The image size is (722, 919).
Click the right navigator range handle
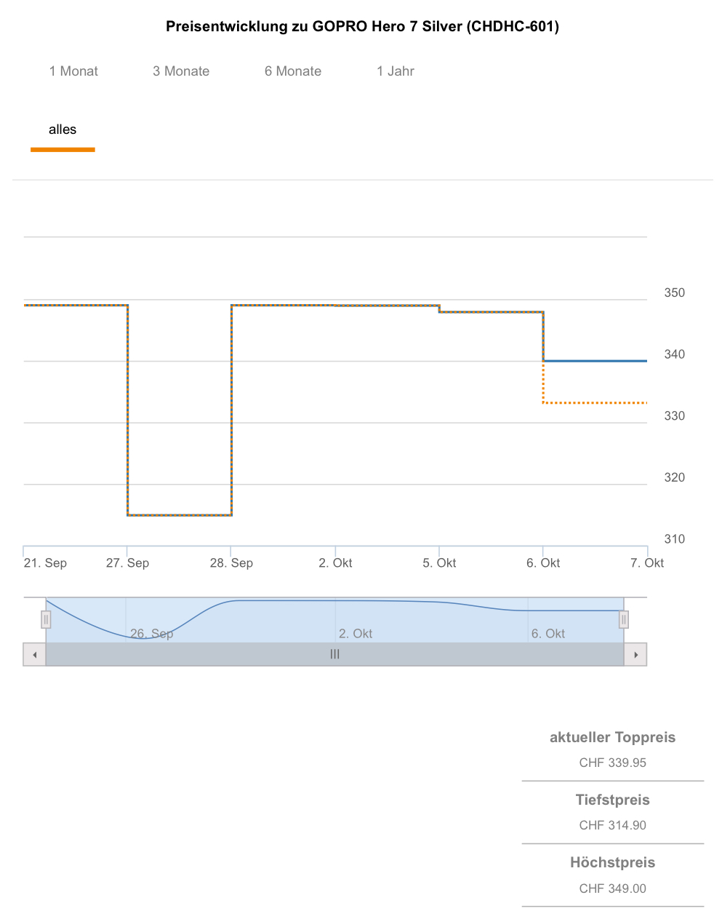623,619
